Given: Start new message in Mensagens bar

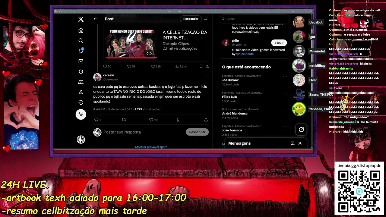Looking at the screenshot, I should pyautogui.click(x=292, y=143).
